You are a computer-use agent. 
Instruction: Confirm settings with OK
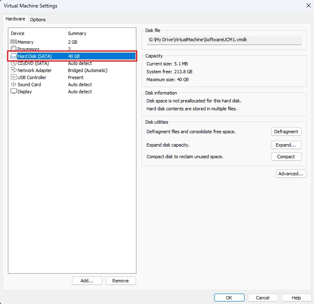pos(229,298)
